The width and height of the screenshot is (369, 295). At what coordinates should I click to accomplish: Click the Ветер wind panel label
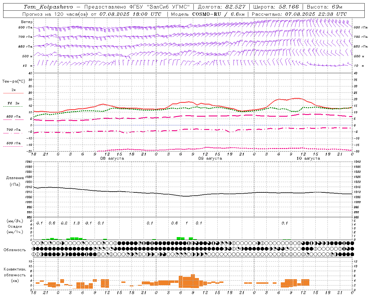pos(27,22)
